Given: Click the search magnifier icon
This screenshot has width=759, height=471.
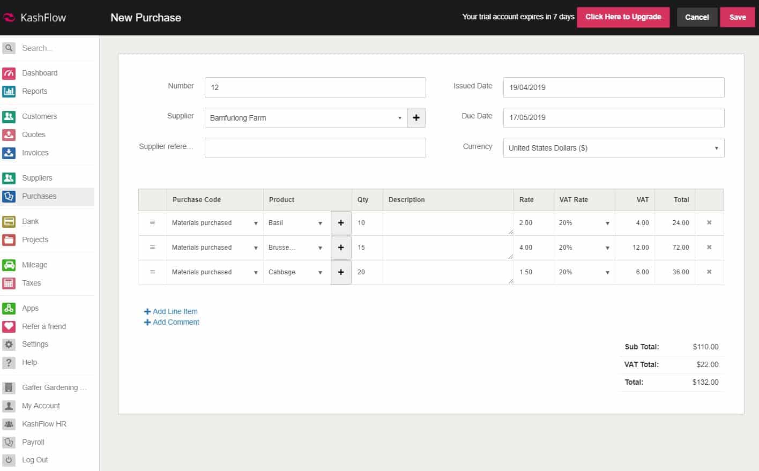Looking at the screenshot, I should (9, 48).
